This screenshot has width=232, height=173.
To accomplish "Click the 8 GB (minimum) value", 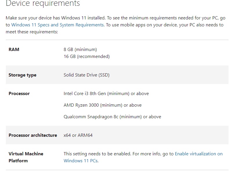I will pyautogui.click(x=80, y=49).
